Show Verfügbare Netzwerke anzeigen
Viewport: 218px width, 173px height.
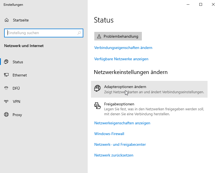click(121, 59)
